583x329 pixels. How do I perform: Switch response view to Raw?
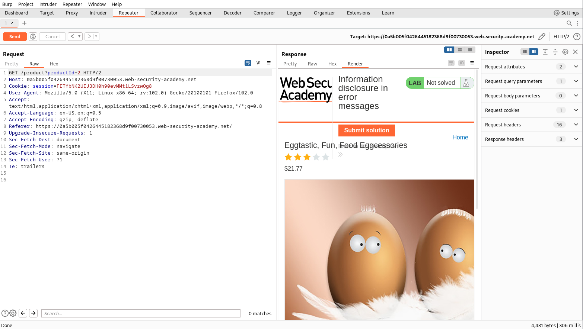tap(312, 64)
